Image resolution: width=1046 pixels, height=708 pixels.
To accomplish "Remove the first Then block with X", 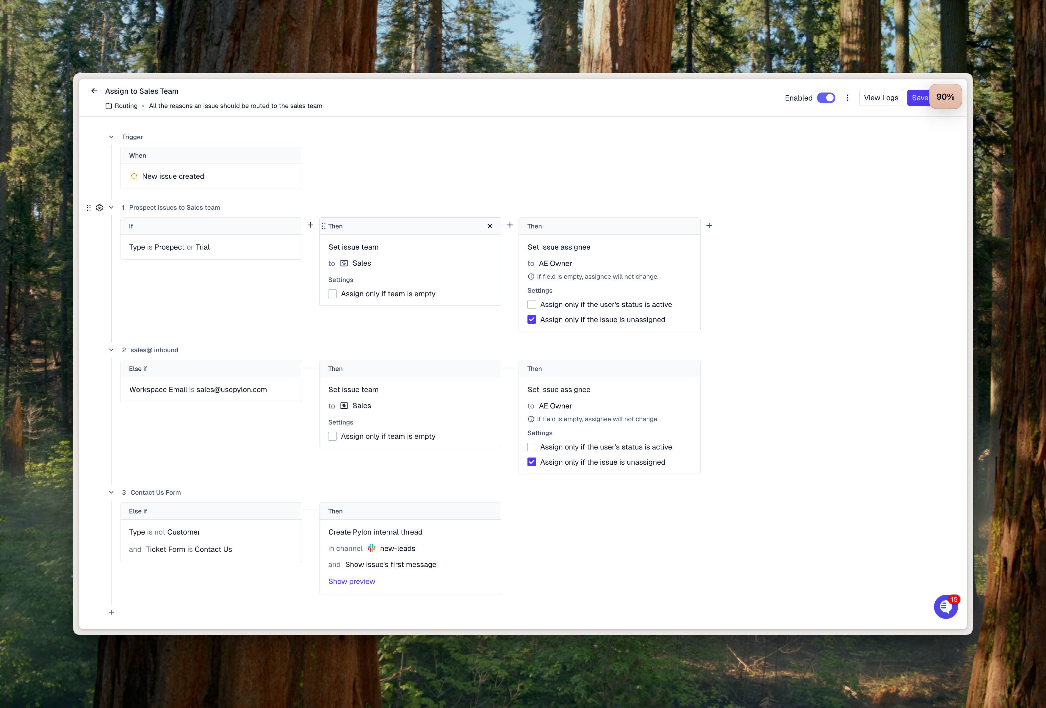I will click(490, 226).
